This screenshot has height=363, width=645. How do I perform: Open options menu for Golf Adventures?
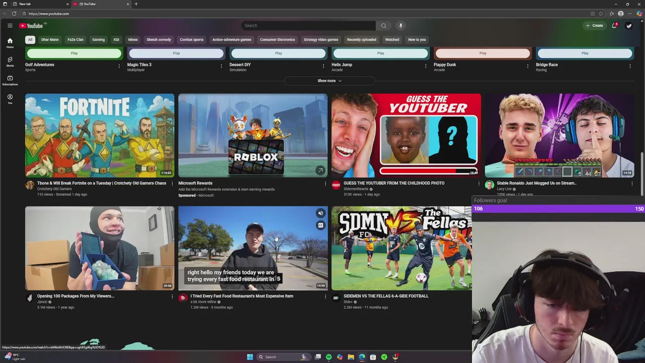(119, 66)
